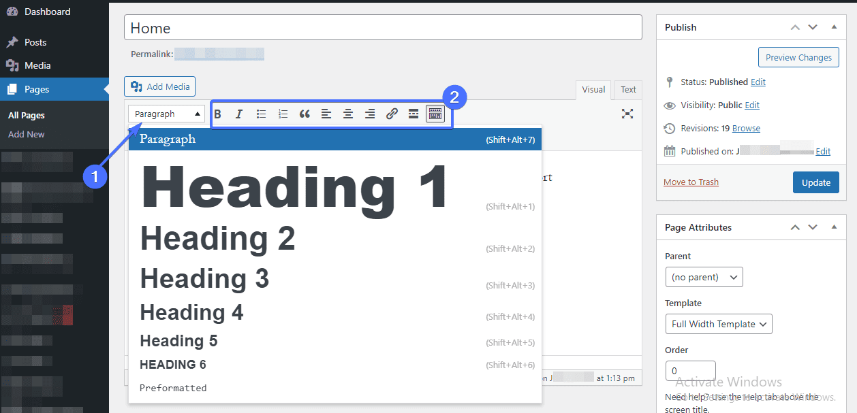This screenshot has width=857, height=413.
Task: Edit the Published on date
Action: coord(823,151)
